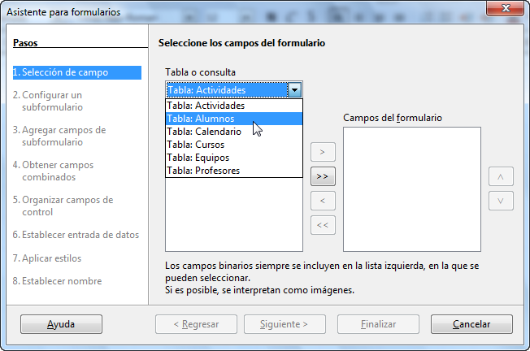Click inside the Campos del formulario list box

point(412,189)
